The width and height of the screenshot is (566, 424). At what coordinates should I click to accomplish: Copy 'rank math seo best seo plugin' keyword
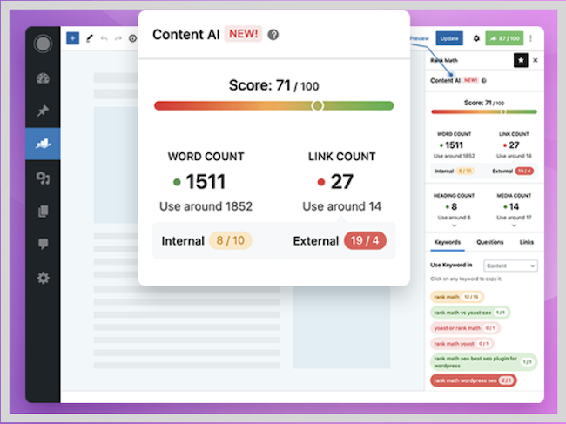pyautogui.click(x=483, y=362)
